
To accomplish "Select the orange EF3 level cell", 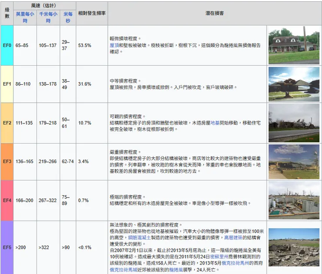I will click(x=7, y=162).
